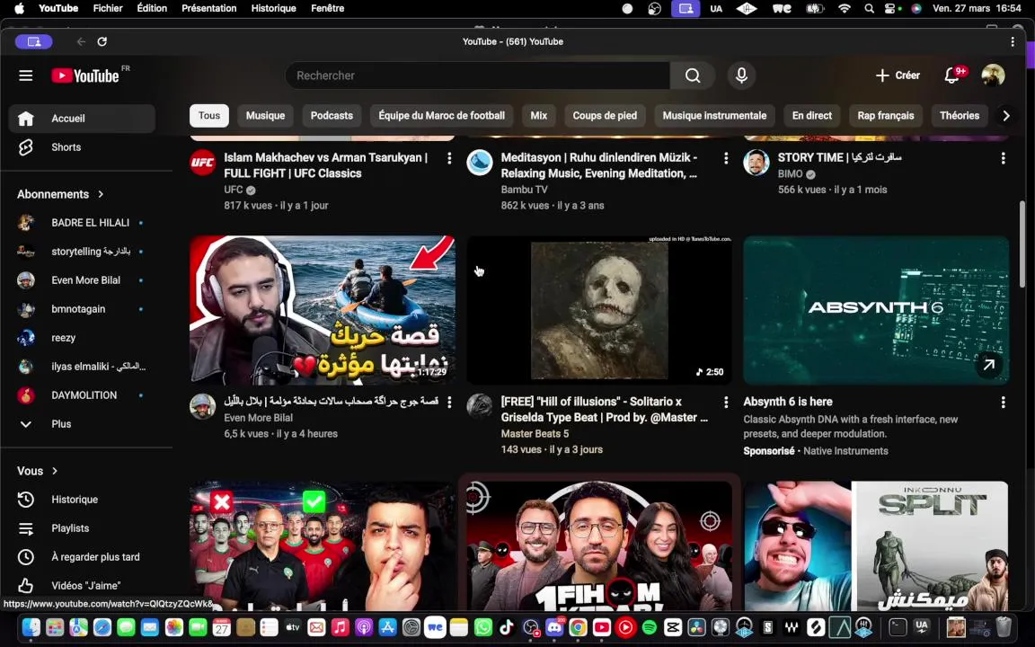Open BIMO channel avatar

click(756, 163)
